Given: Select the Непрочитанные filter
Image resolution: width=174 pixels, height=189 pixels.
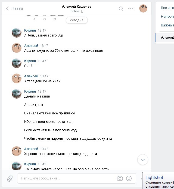Looking at the screenshot, I should pyautogui.click(x=167, y=17).
